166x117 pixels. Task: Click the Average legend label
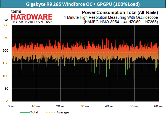pos(63,112)
